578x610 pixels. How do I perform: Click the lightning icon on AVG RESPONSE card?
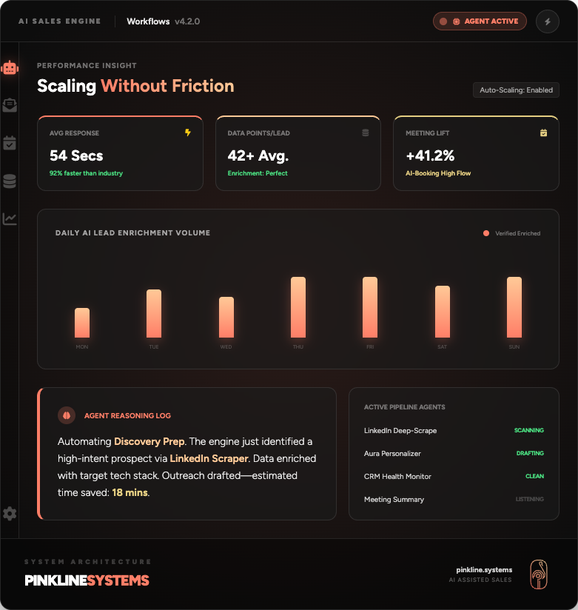pos(189,133)
